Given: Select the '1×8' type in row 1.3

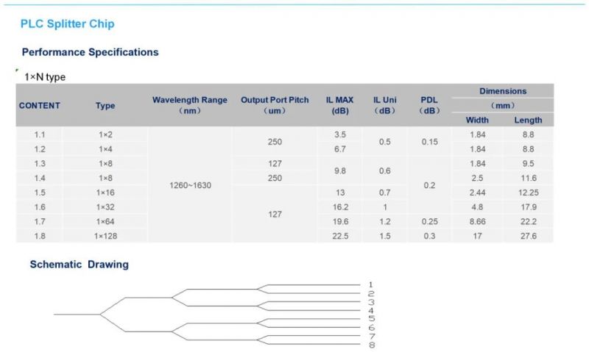Looking at the screenshot, I should (x=105, y=164).
